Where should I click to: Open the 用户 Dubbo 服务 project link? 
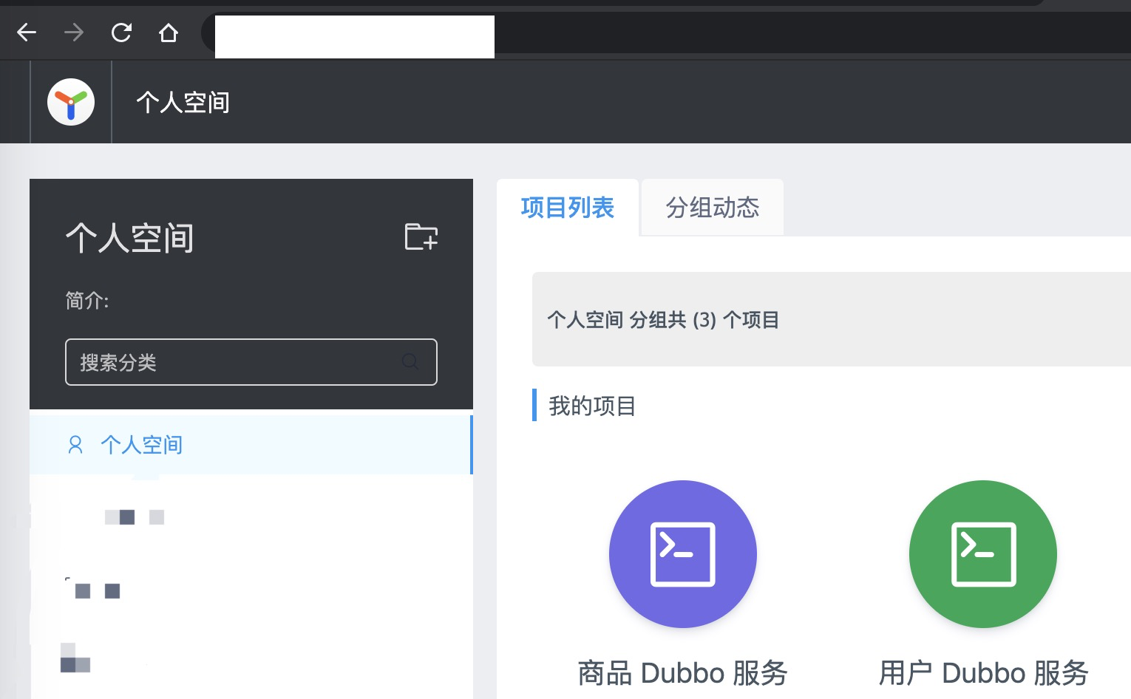[x=984, y=672]
